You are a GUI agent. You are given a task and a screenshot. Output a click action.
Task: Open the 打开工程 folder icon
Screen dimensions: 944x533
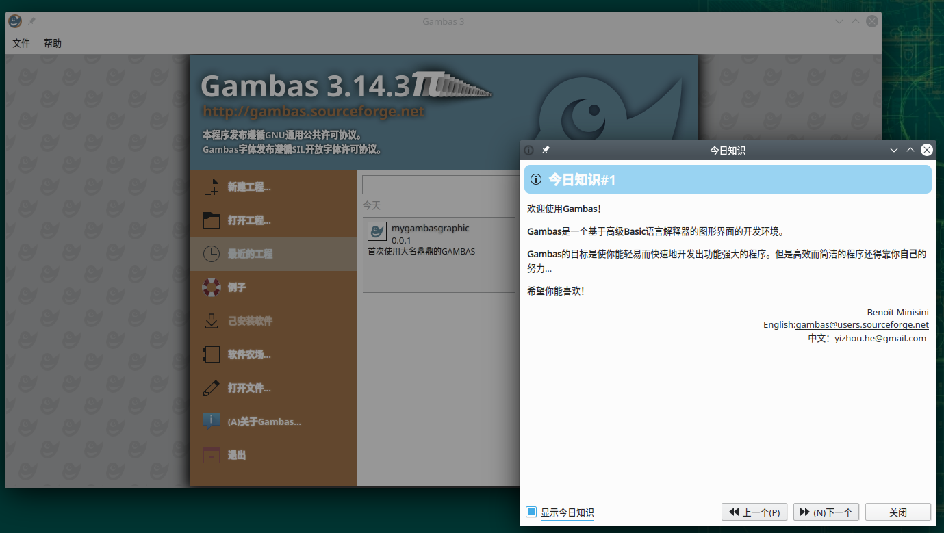(x=210, y=220)
